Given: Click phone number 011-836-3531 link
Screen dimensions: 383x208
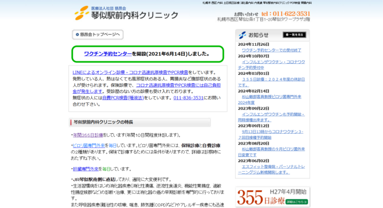Looking at the screenshot, I should coord(188,98).
